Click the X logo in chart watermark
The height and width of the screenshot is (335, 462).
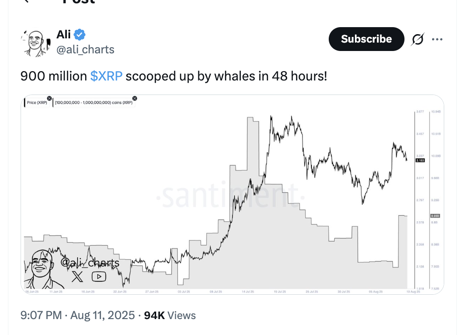coord(78,277)
